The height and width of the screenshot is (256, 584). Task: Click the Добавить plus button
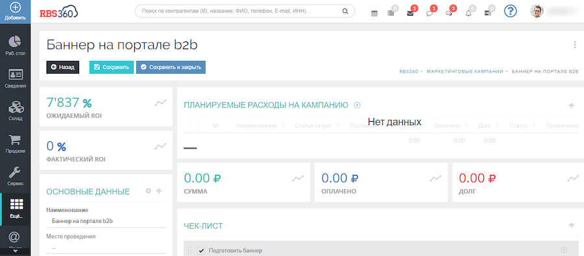click(x=15, y=12)
